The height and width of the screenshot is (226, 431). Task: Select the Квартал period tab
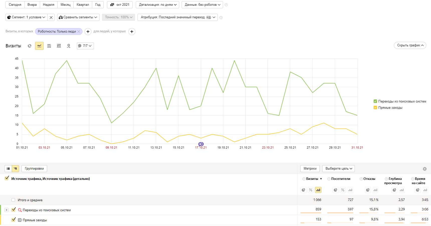click(x=83, y=5)
